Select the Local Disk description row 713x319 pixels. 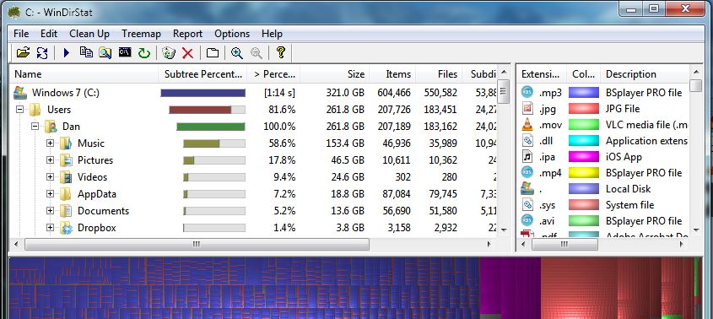[628, 189]
